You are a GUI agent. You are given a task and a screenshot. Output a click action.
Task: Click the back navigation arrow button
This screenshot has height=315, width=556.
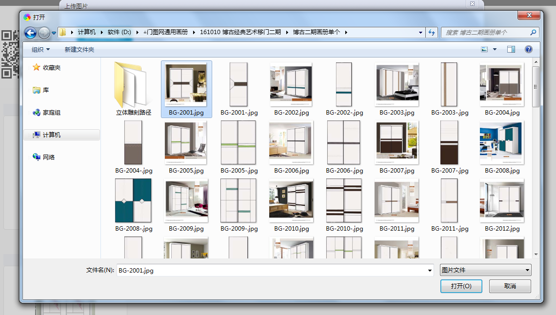point(30,33)
